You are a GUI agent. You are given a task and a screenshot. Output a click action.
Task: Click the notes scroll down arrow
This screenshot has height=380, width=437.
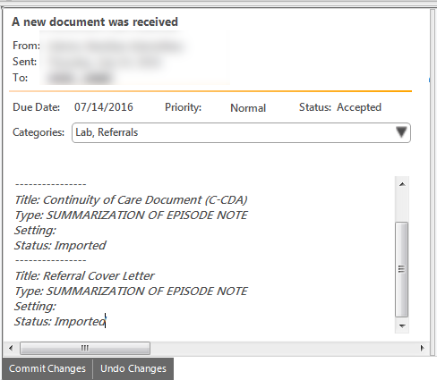[x=402, y=325]
